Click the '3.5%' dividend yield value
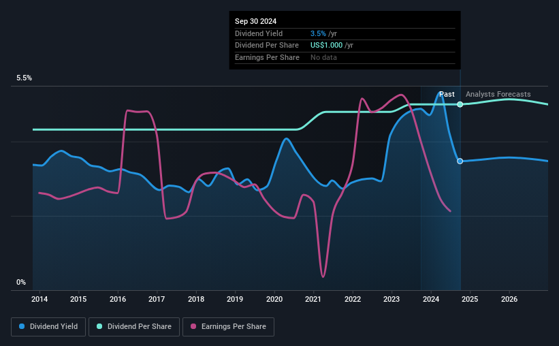 (x=318, y=33)
